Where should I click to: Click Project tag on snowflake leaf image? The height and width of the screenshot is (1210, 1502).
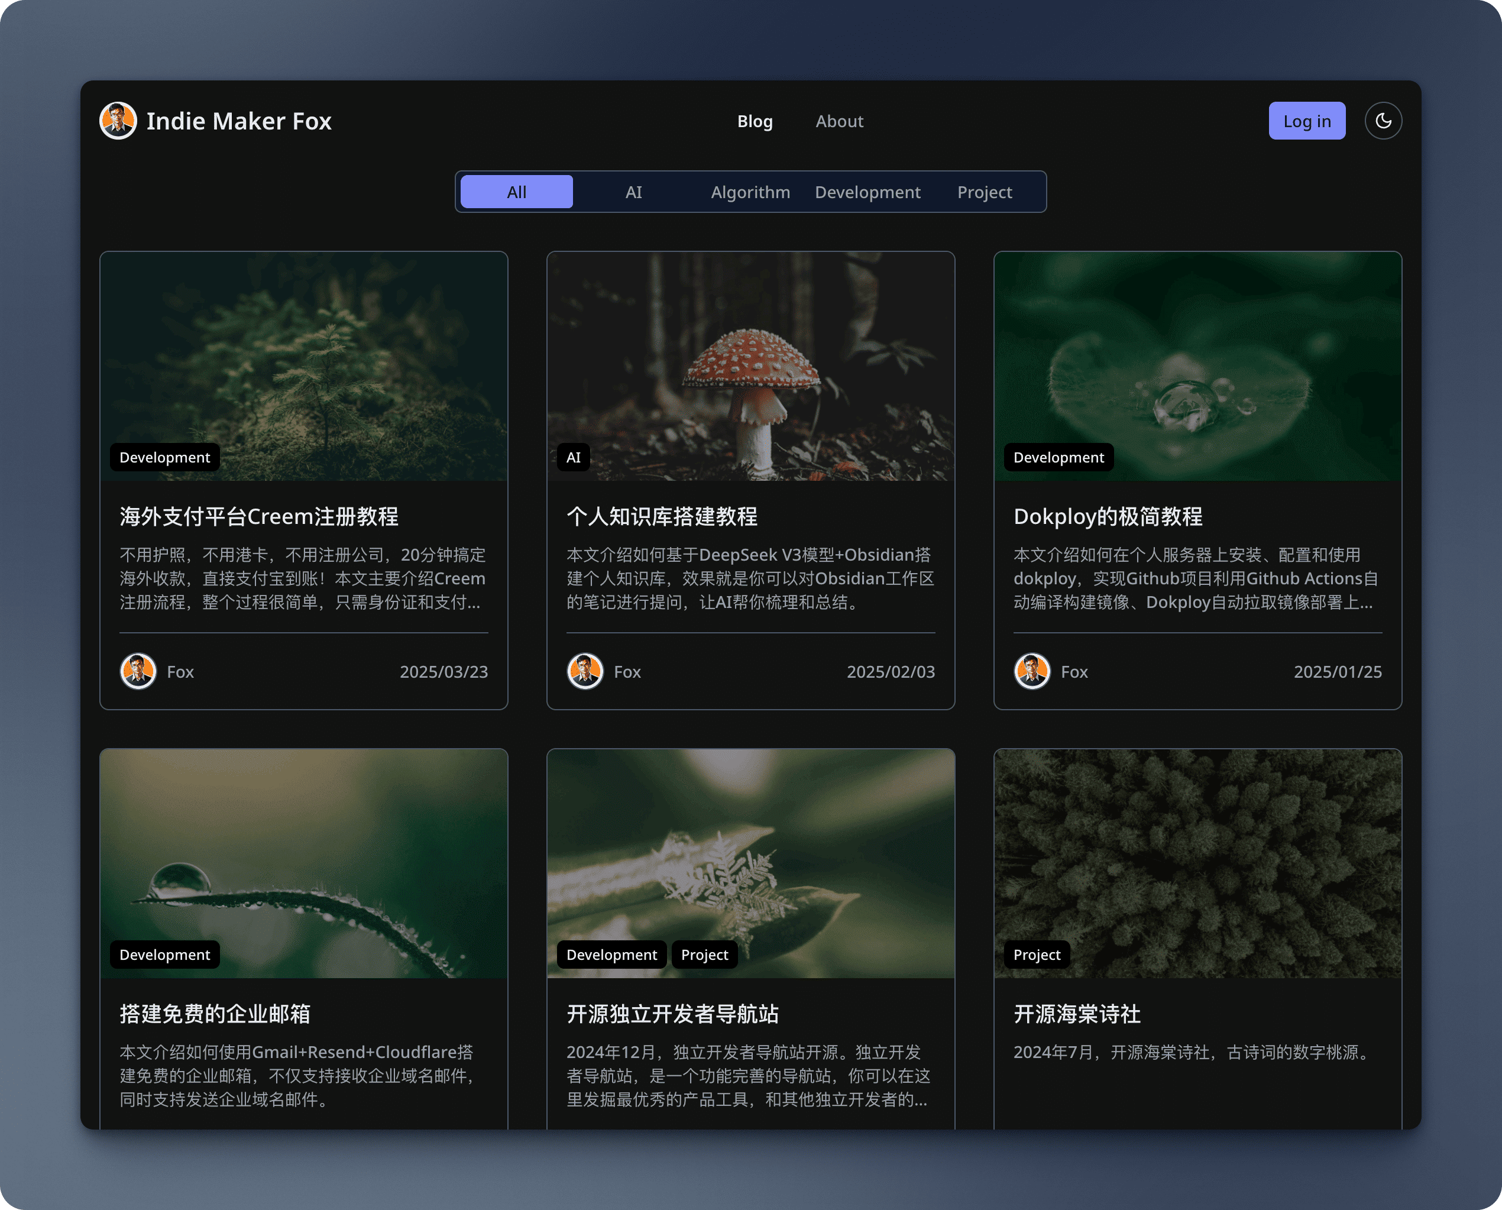point(704,954)
